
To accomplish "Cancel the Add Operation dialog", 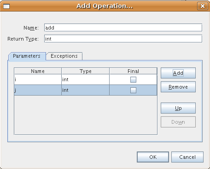I will click(187, 157).
